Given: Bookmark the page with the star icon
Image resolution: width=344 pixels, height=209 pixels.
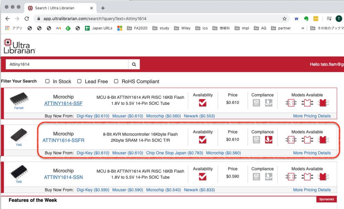Looking at the screenshot, I should (x=284, y=19).
